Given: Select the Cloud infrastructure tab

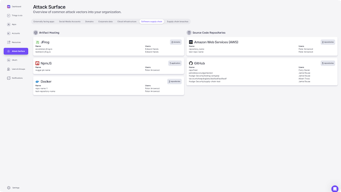Looking at the screenshot, I should pos(127,22).
